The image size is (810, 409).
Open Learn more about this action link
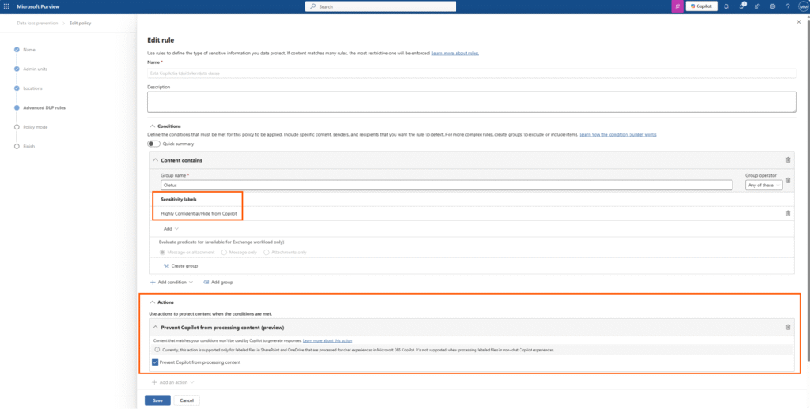coord(327,340)
